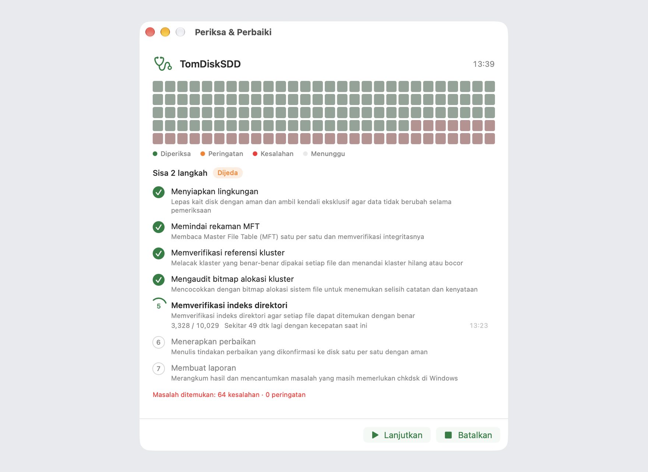
Task: Select the Memverifikasi indeks direktori step title
Action: pyautogui.click(x=229, y=305)
